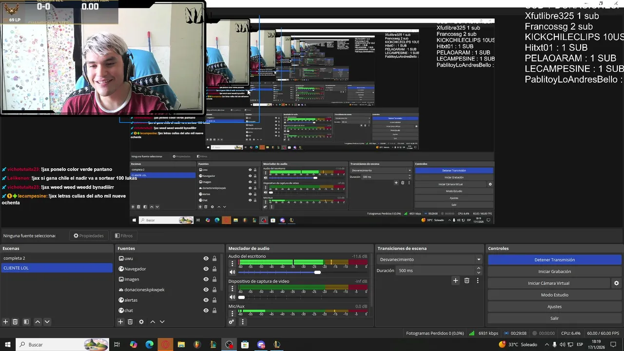624x351 pixels.
Task: Toggle lock on alertas source
Action: tap(214, 300)
